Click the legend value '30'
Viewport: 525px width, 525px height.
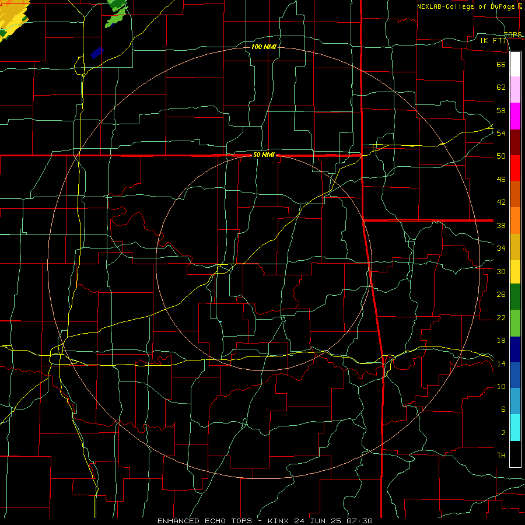tap(501, 271)
